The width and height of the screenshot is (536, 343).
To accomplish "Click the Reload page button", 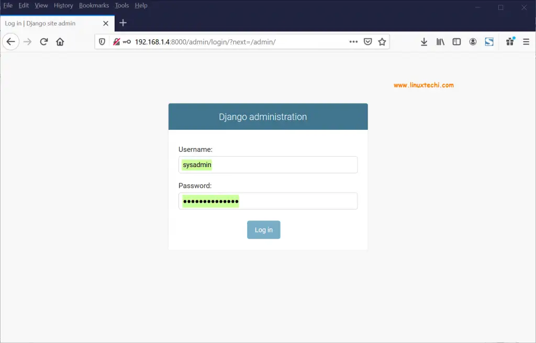I will 43,41.
